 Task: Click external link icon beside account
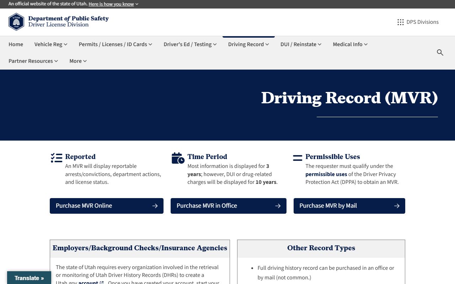coord(102,283)
